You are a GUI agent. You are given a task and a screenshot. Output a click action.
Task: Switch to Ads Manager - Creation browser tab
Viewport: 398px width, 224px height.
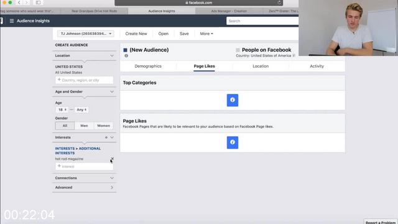coord(229,11)
